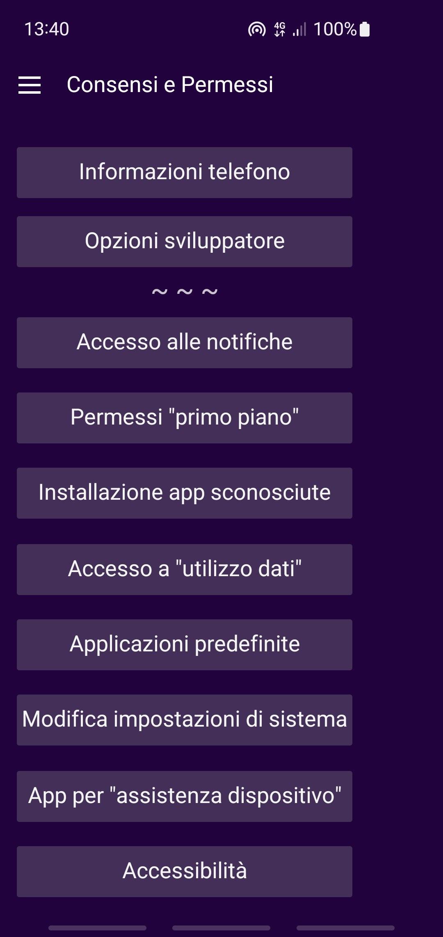Image resolution: width=443 pixels, height=937 pixels.
Task: Open Permessi "primo piano" settings
Action: (185, 418)
